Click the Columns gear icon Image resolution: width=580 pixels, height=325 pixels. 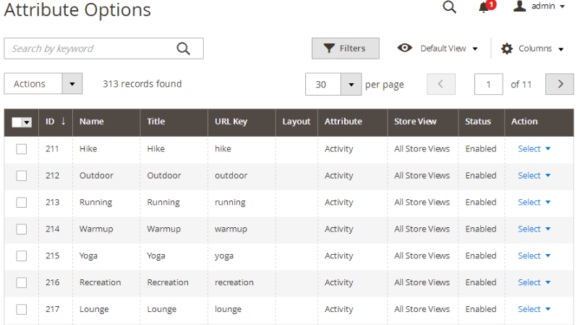[507, 48]
